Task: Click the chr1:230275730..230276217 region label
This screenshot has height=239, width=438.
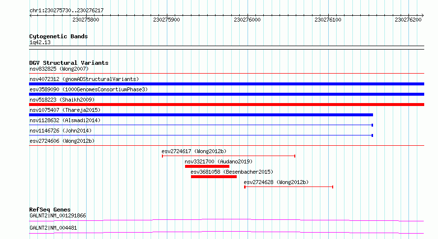Action: [x=66, y=10]
